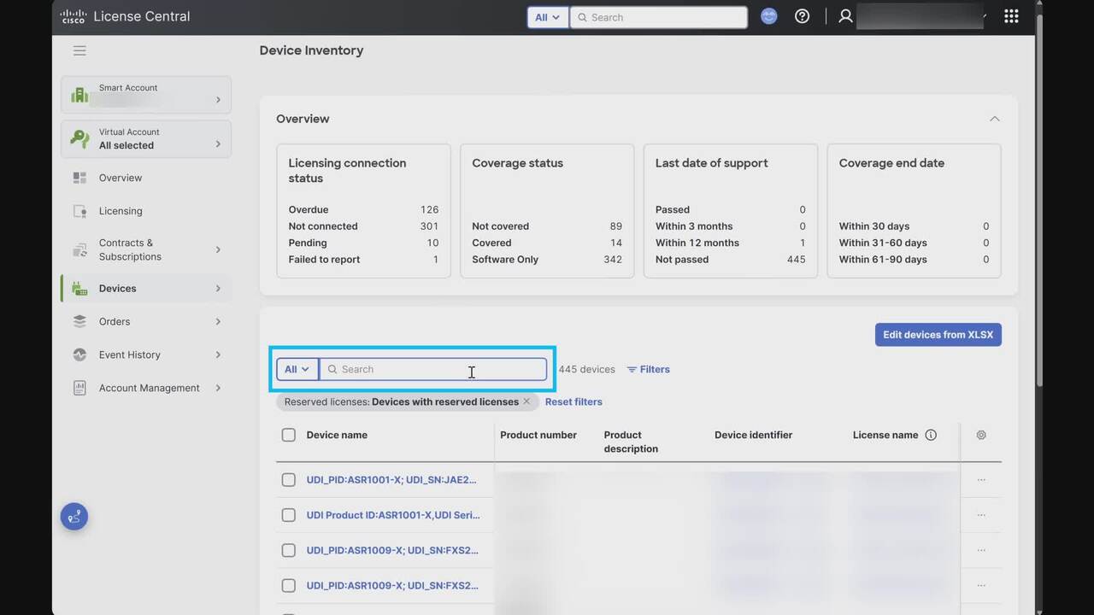Open the user profile icon

coord(845,16)
